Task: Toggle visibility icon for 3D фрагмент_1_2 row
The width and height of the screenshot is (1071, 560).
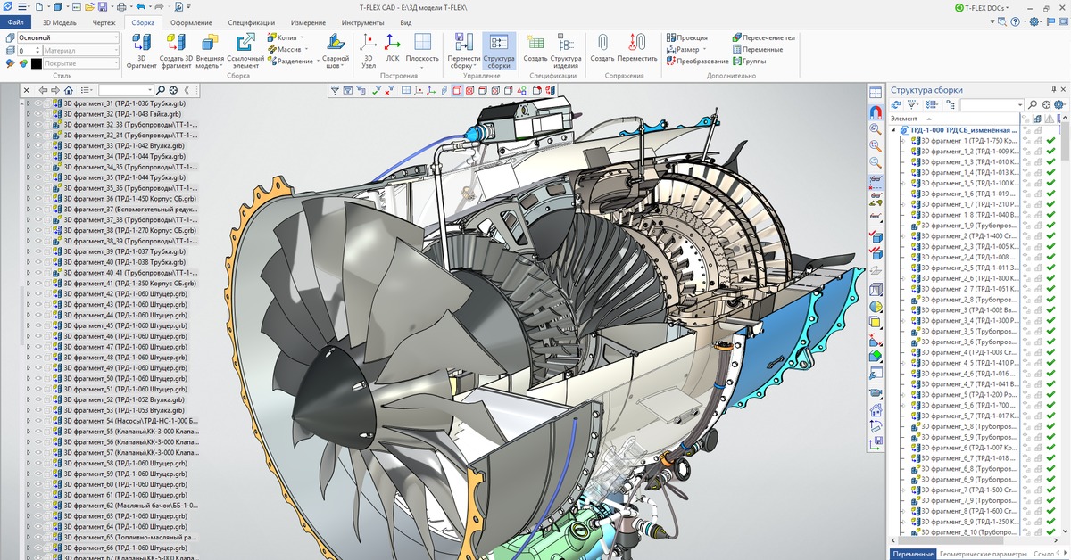Action: 1026,152
